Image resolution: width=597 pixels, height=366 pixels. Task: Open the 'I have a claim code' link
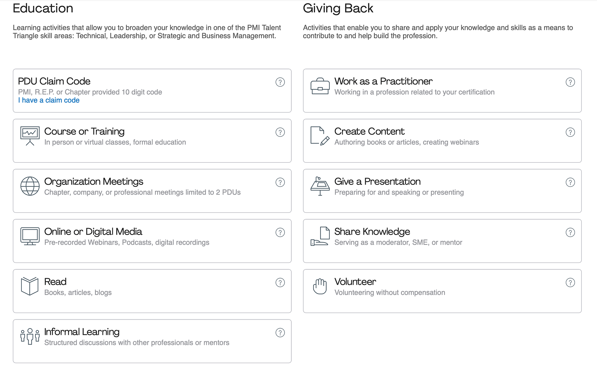click(x=49, y=100)
